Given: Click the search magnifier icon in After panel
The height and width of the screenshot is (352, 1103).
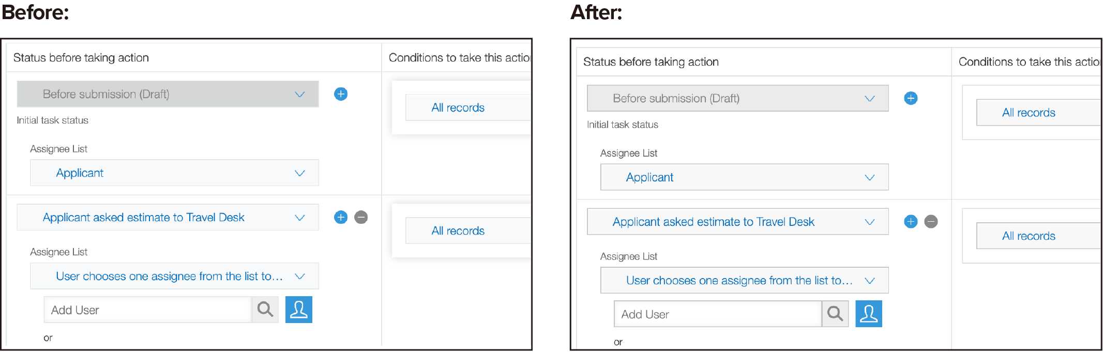Looking at the screenshot, I should pyautogui.click(x=835, y=314).
